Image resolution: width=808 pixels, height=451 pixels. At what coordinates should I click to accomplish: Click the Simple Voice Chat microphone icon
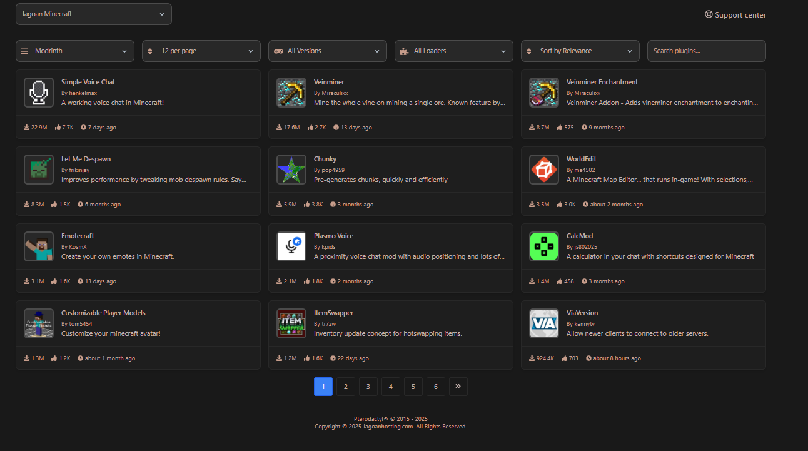click(x=39, y=93)
